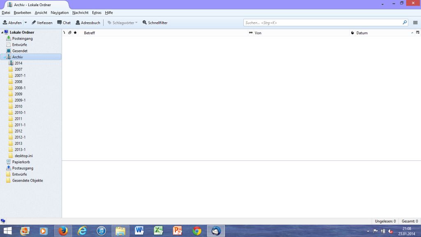421x237 pixels.
Task: Open the list all tabs arrow
Action: coord(383,4)
